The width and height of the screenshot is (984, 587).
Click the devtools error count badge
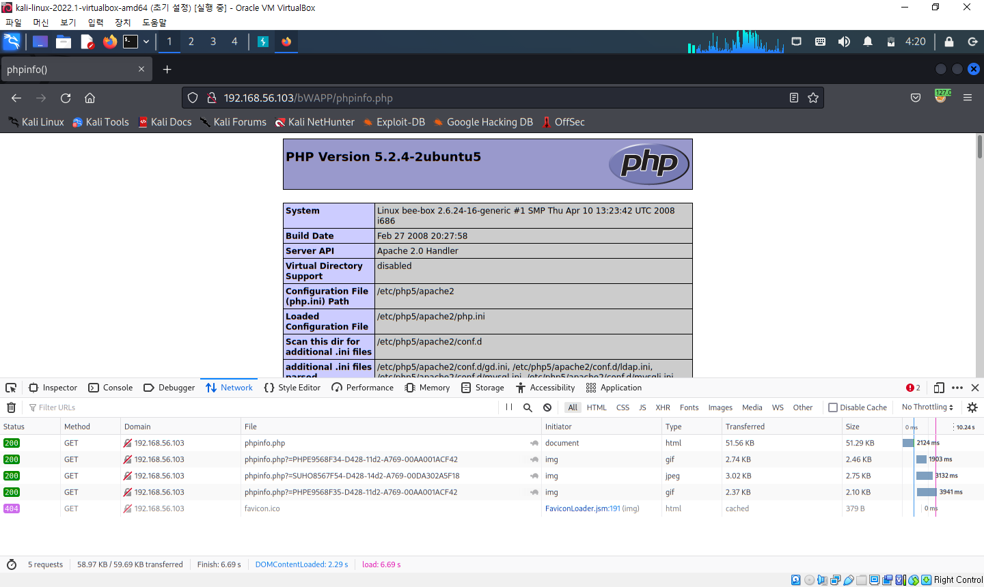(x=913, y=388)
